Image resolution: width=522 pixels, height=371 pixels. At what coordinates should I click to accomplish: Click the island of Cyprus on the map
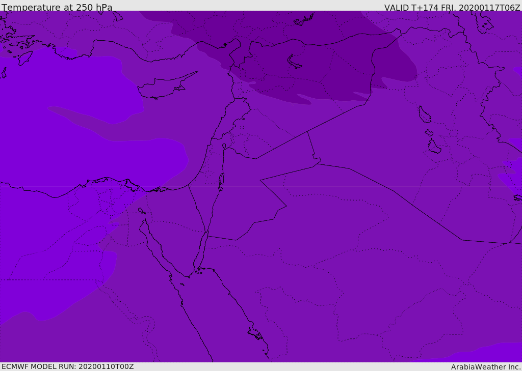tap(167, 86)
